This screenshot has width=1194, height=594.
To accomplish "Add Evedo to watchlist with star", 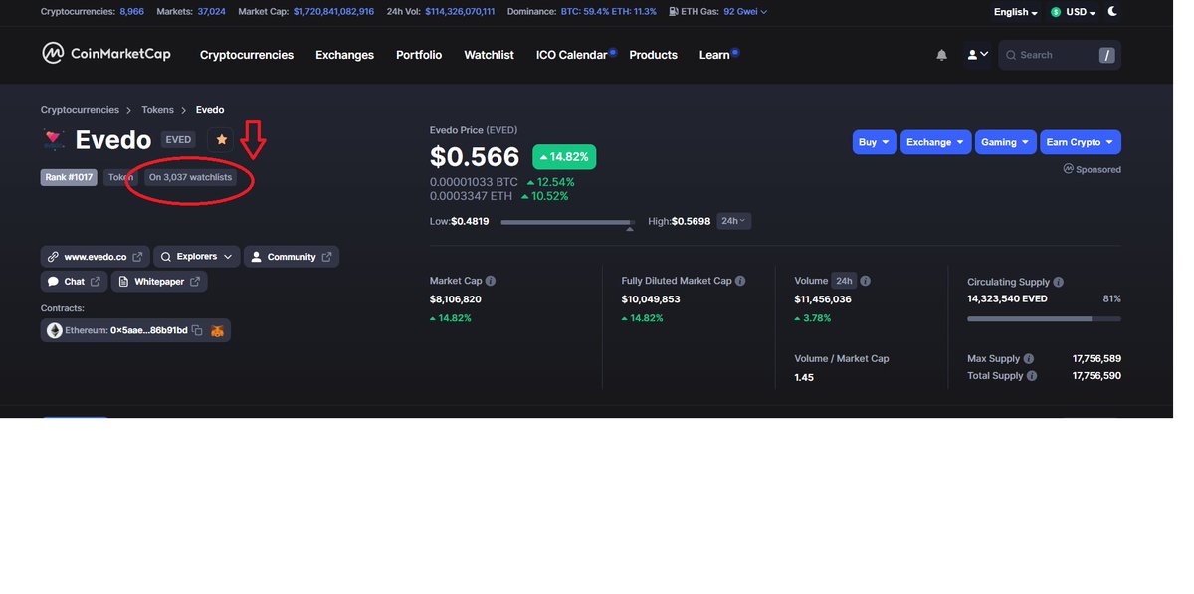I will point(222,140).
